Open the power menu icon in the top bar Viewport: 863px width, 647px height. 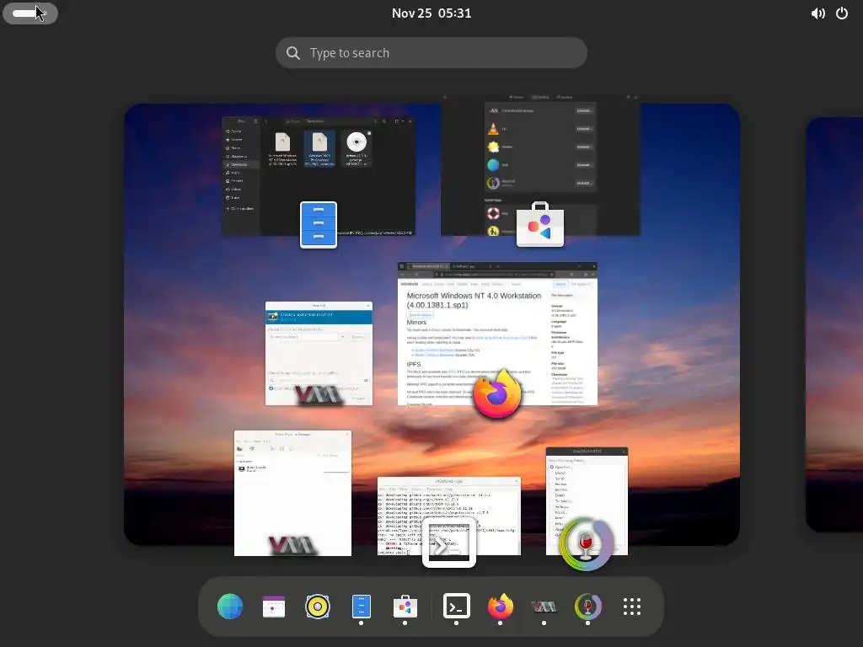[x=842, y=13]
